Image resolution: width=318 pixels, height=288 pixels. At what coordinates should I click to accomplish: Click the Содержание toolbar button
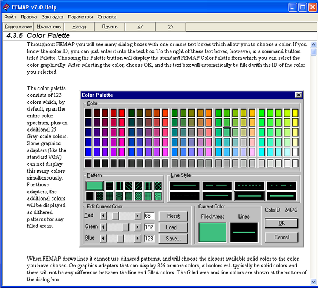[x=18, y=26]
